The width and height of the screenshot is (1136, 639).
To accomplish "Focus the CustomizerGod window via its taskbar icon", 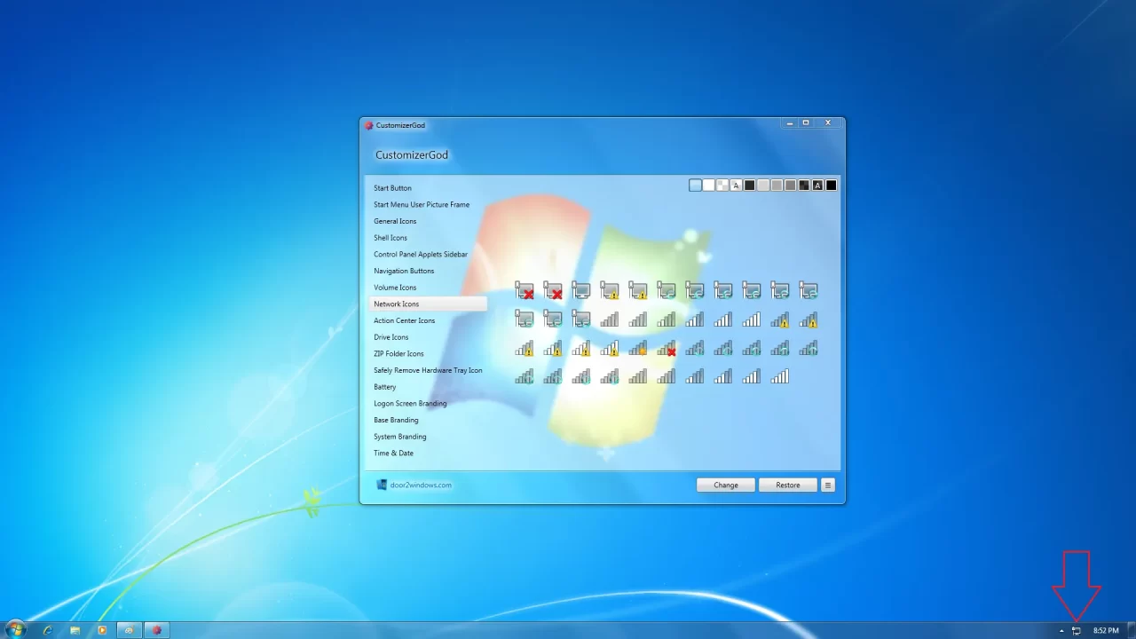I will click(x=157, y=629).
